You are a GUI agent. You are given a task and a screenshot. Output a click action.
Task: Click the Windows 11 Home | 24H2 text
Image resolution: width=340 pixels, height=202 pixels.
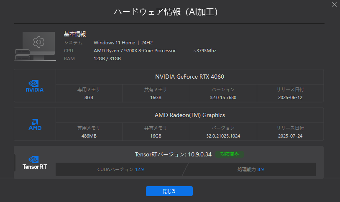(123, 43)
